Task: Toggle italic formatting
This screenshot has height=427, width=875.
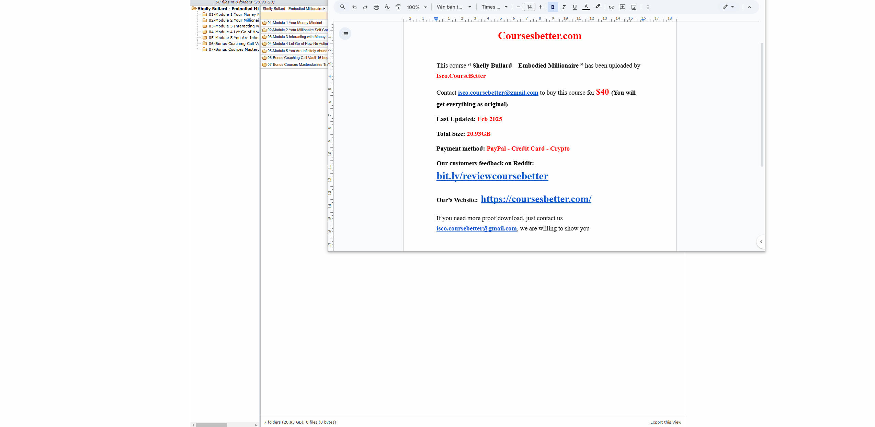Action: 564,7
